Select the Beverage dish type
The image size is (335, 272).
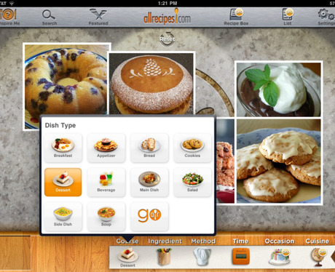[x=106, y=182]
